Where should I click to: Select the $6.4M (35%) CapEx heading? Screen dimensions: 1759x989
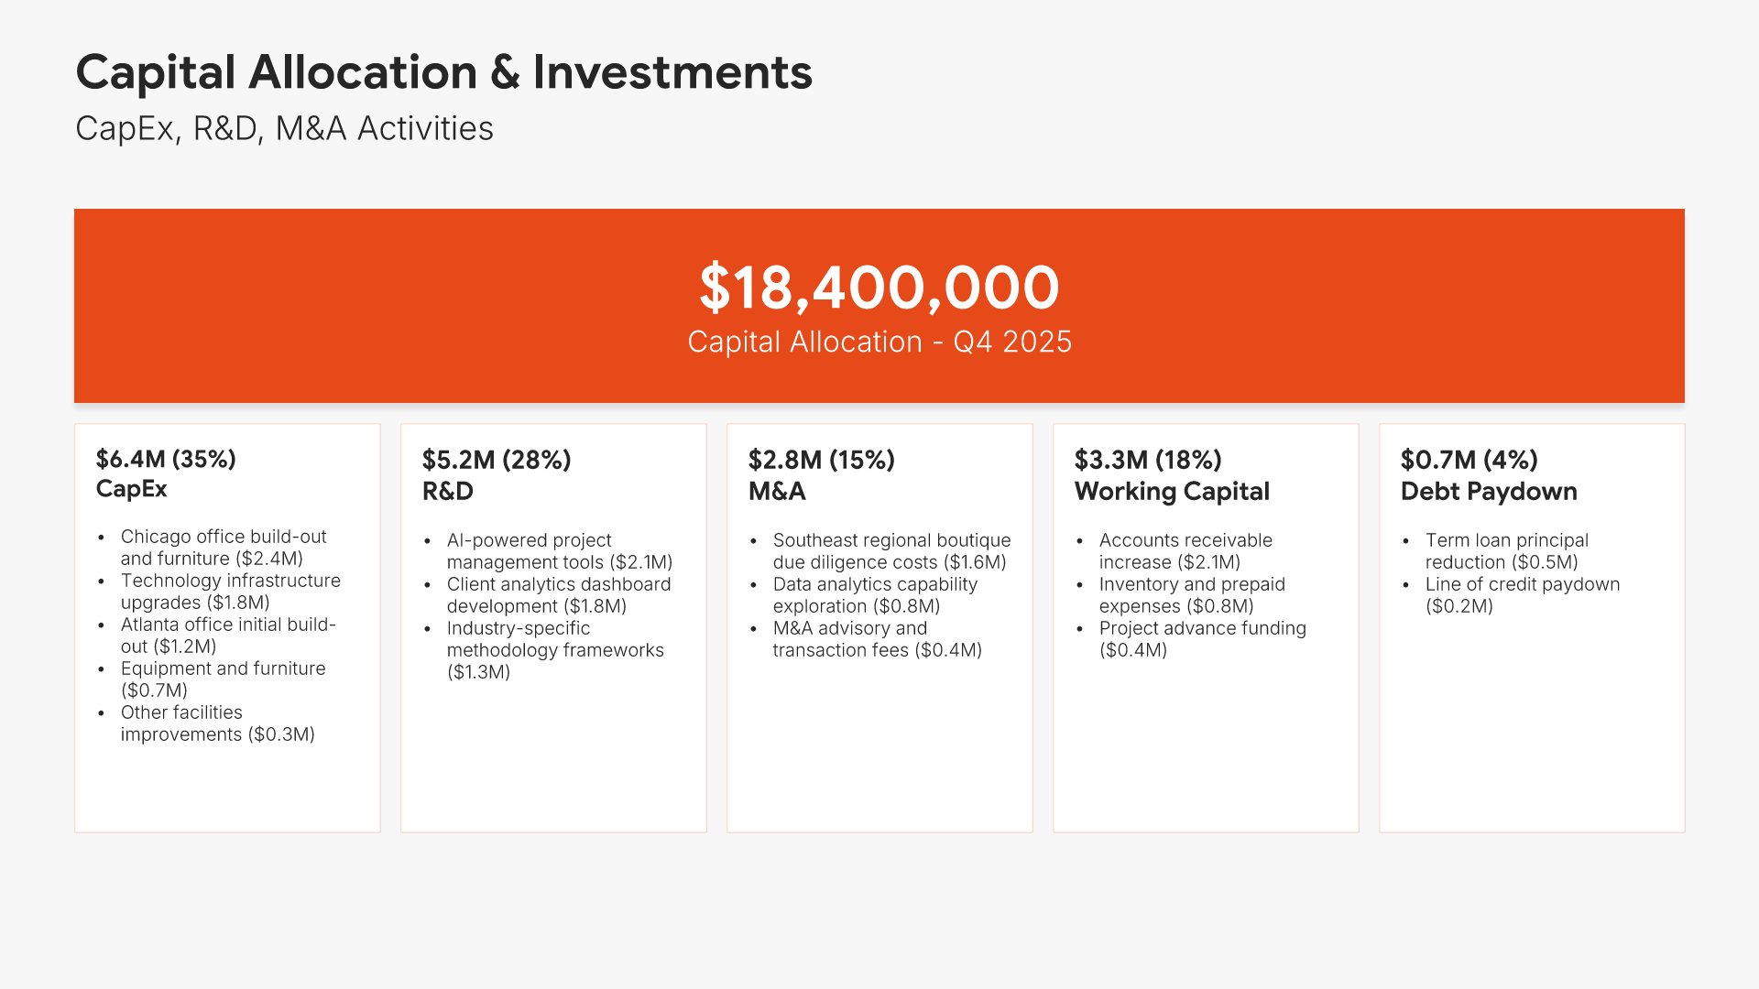[x=166, y=473]
